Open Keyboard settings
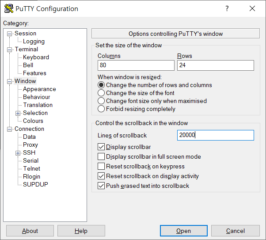This screenshot has height=240, width=266. (36, 57)
